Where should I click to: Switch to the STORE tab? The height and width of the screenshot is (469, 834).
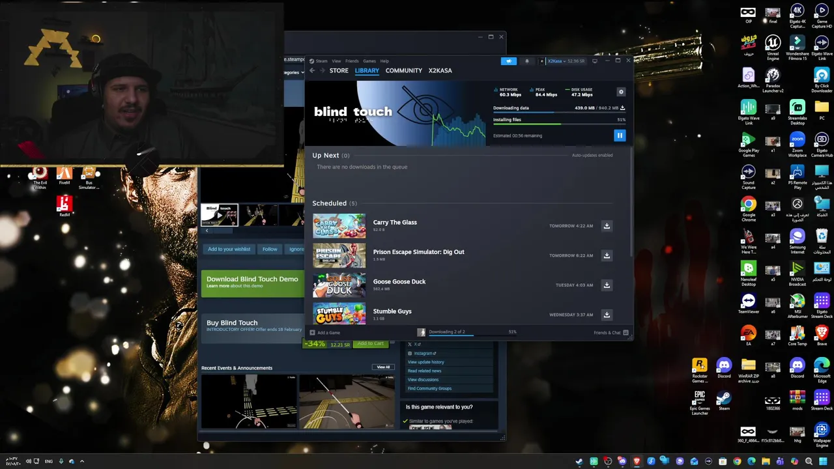coord(339,70)
